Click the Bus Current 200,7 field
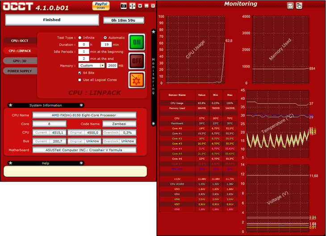This screenshot has height=236, width=326. (50, 141)
